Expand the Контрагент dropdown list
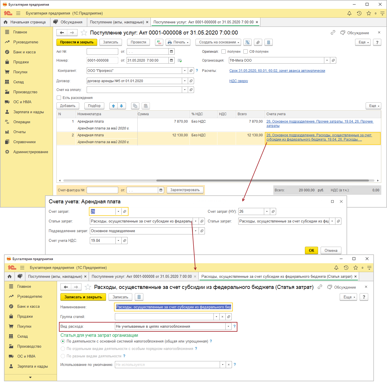Screen dimensions: 387x383 pyautogui.click(x=185, y=71)
